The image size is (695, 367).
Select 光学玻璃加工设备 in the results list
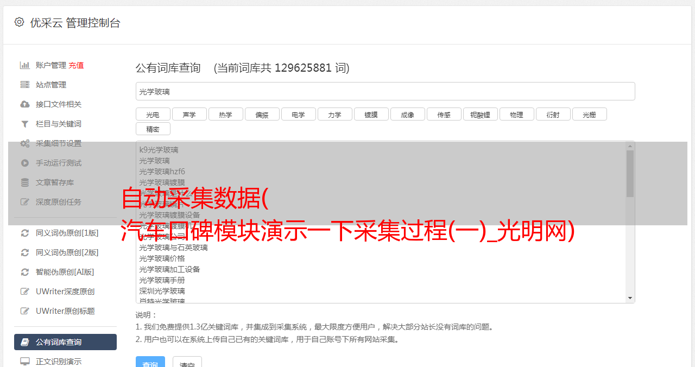169,269
